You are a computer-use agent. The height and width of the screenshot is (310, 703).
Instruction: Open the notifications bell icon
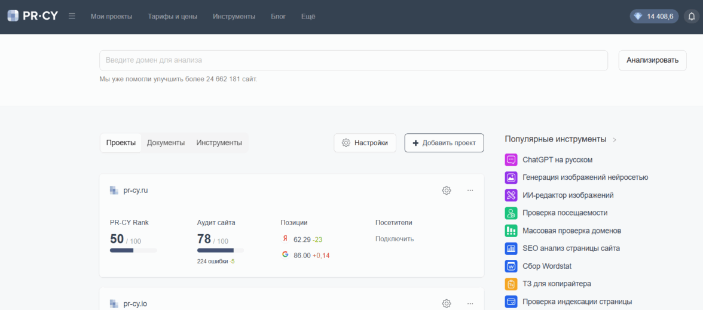tap(691, 16)
